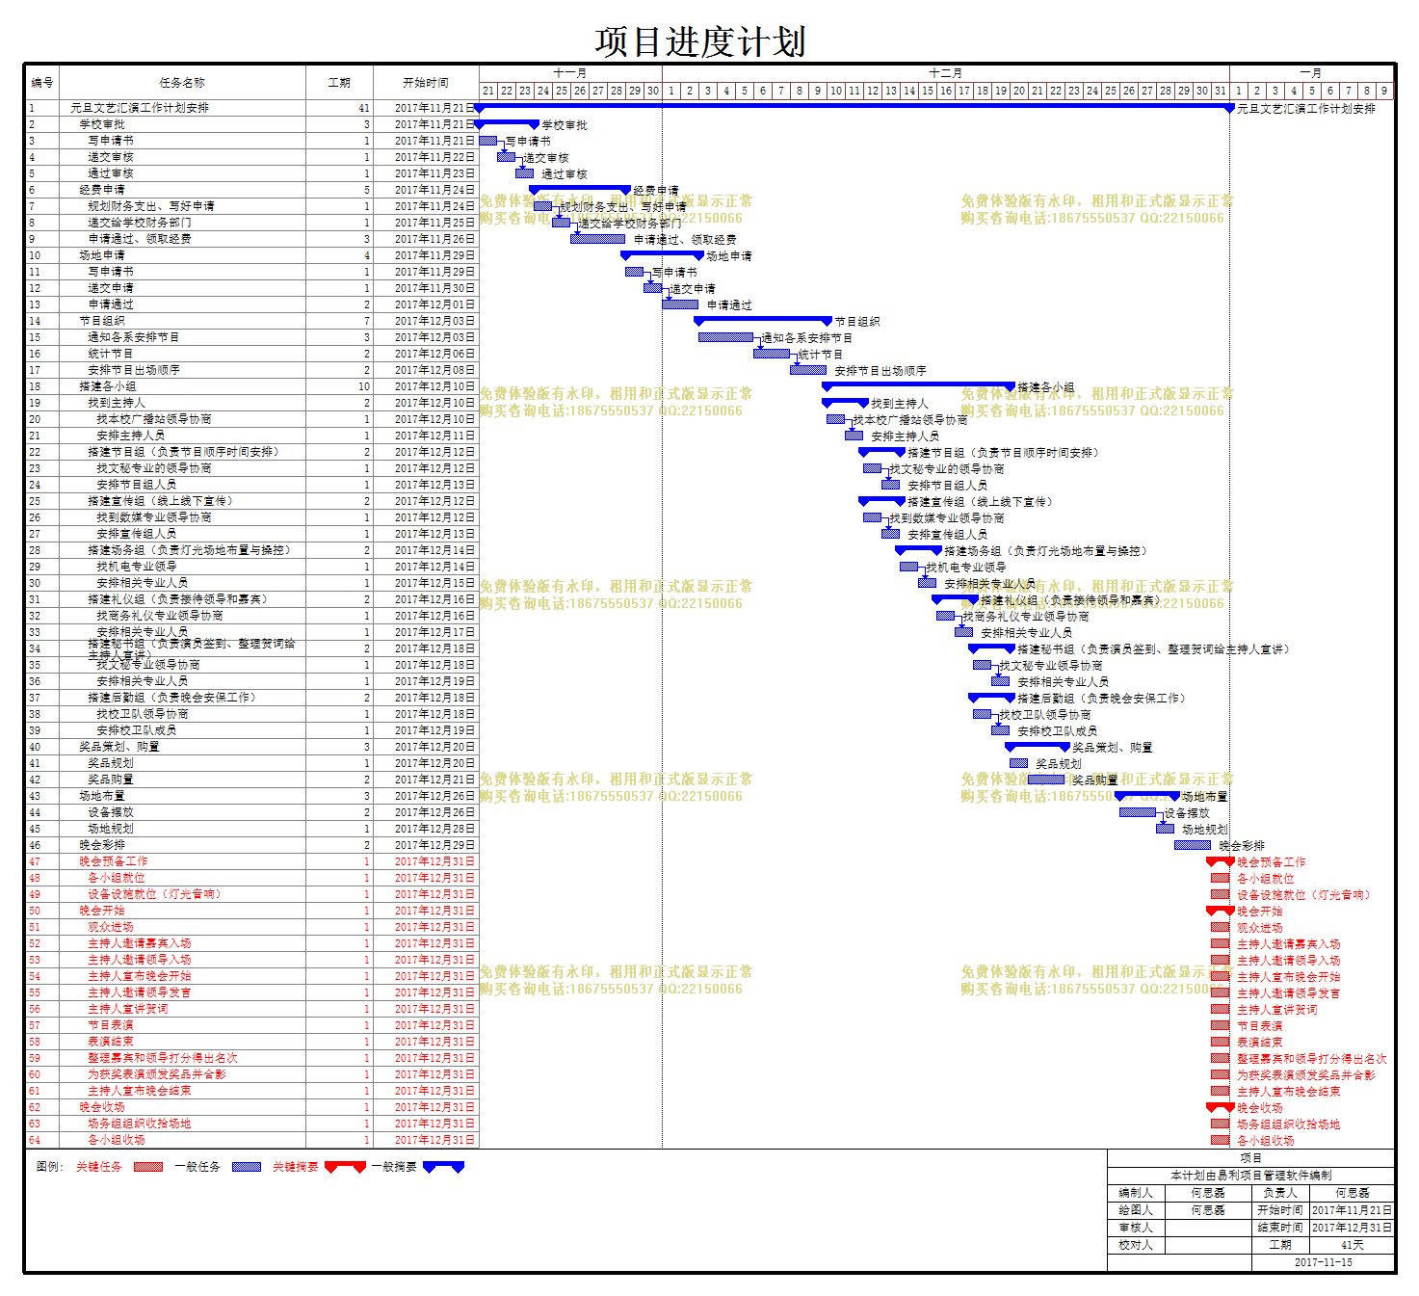1419x1296 pixels.
Task: Click the red Gantt bar for 节目表演
Action: pyautogui.click(x=1221, y=1025)
